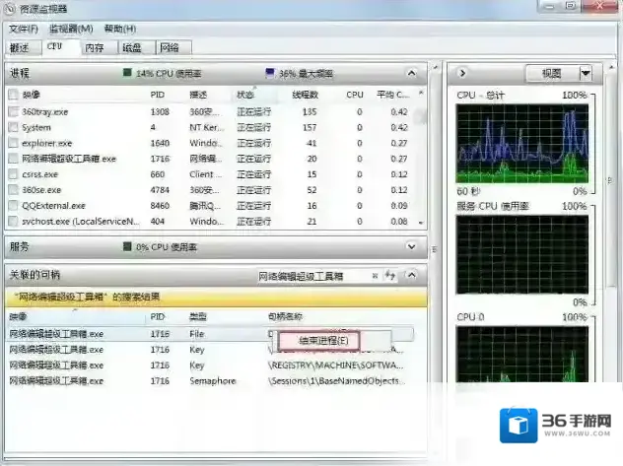Open the 监视器(M) menu

click(x=71, y=29)
